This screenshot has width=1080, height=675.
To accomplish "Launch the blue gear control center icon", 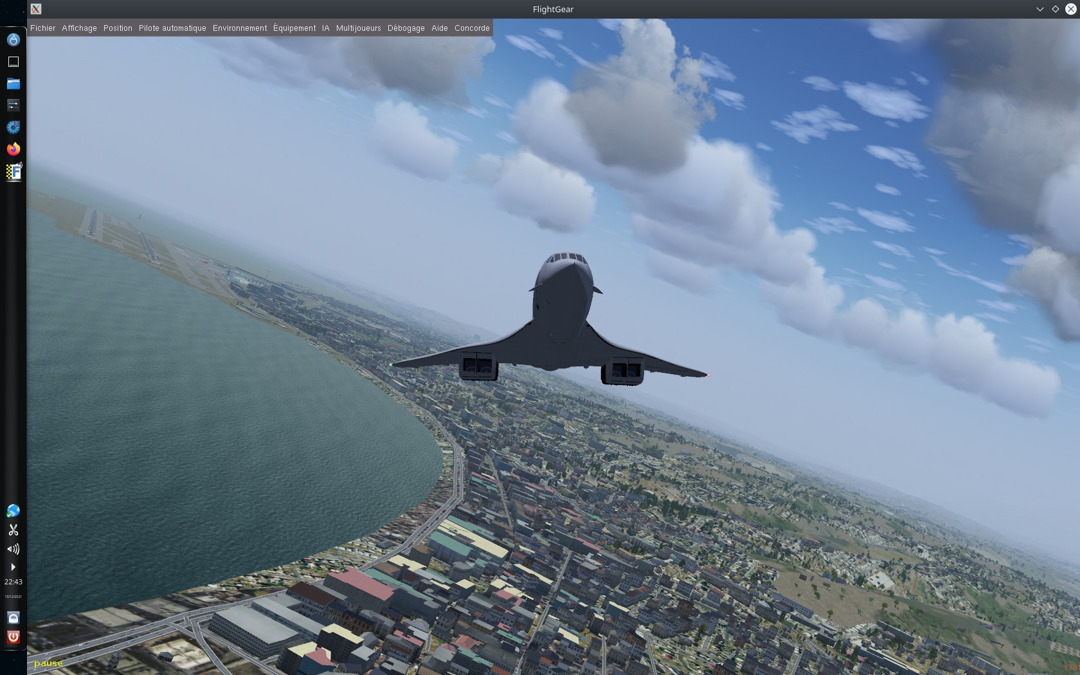I will click(14, 127).
